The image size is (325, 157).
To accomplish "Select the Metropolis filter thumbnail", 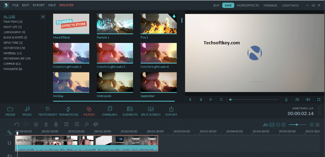I will coord(115,82).
